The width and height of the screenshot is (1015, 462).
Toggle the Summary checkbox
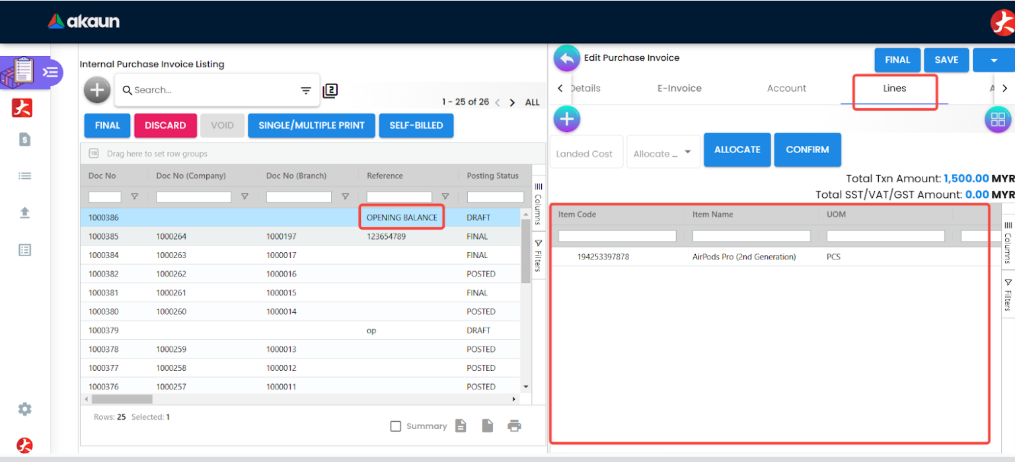[x=396, y=426]
